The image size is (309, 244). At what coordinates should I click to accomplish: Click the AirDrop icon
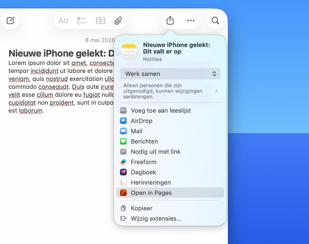123,121
